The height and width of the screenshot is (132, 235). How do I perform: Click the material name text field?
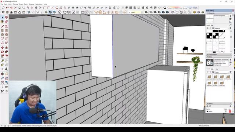coord(221,15)
